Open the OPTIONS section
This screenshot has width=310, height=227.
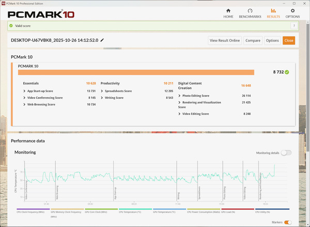[x=292, y=13]
